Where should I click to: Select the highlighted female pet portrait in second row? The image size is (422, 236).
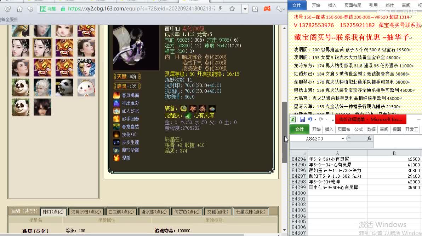(x=42, y=48)
